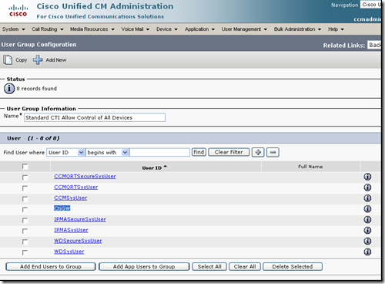
Task: Check the WDSysUser checkbox
Action: tap(25, 252)
